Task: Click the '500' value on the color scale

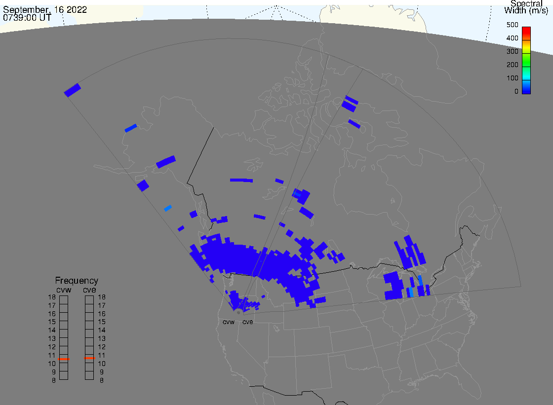Action: [512, 25]
